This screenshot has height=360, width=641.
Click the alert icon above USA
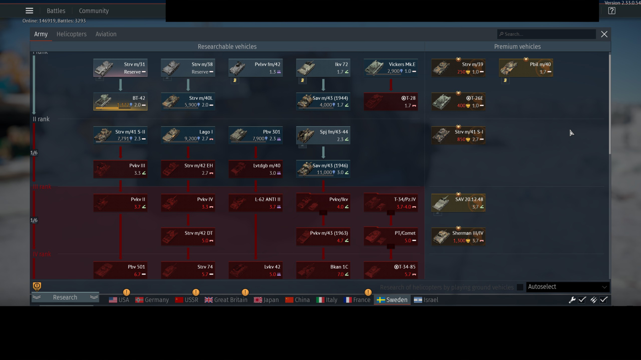(126, 292)
